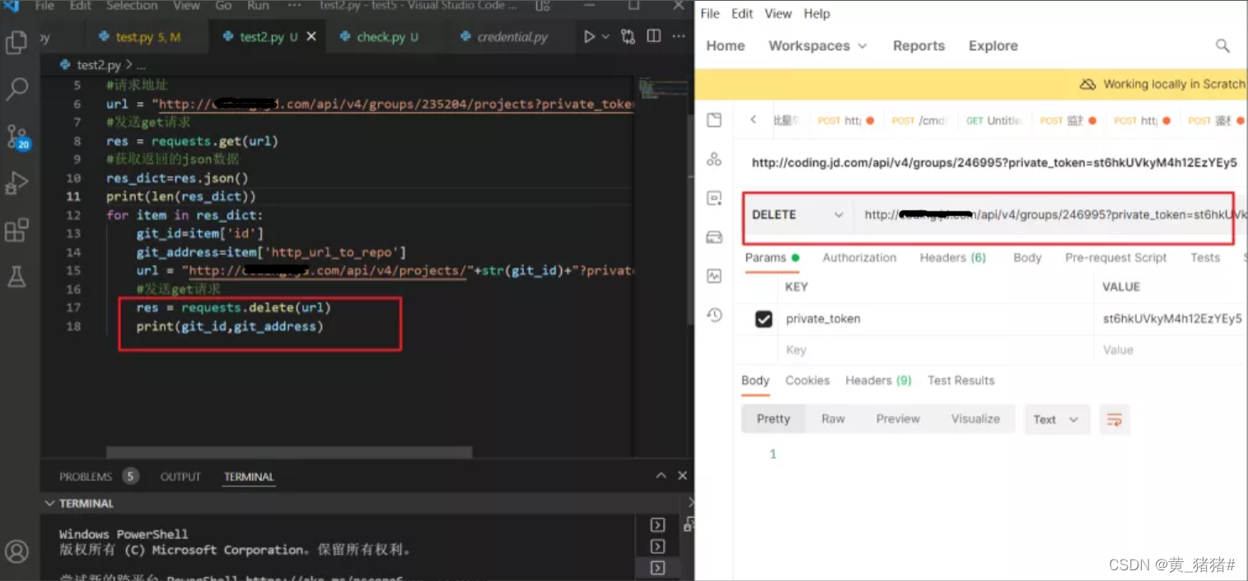
Task: Open Search in VS Code activity bar
Action: (16, 88)
